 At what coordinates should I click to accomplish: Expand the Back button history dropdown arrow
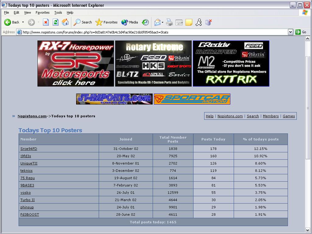(23, 22)
